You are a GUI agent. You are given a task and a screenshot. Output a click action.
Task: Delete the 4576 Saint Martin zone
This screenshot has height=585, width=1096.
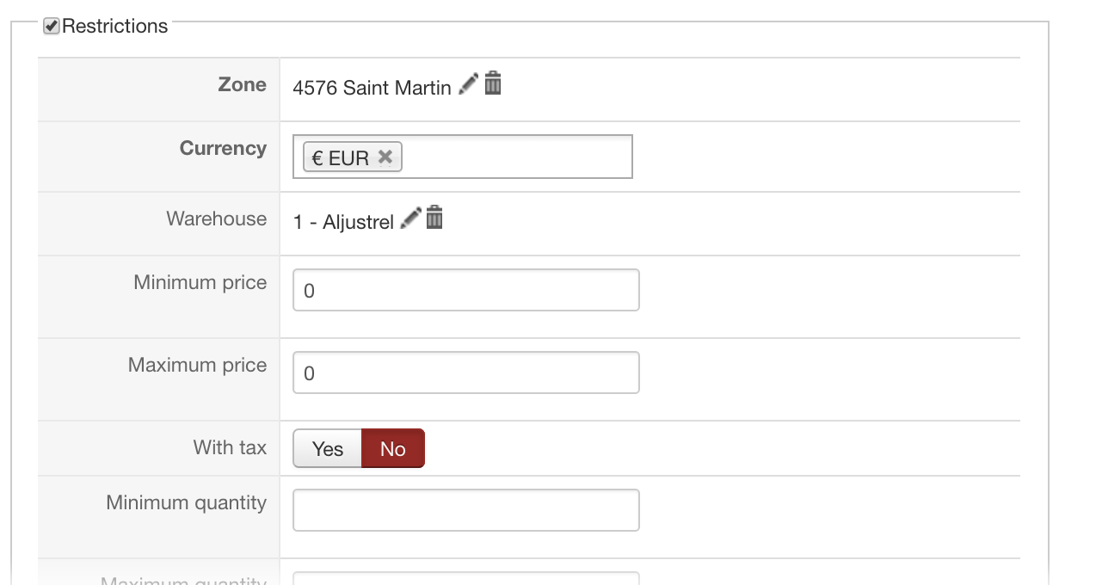point(493,83)
